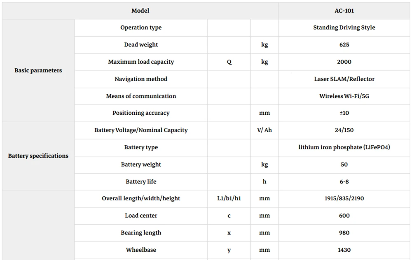The height and width of the screenshot is (260, 412).
Task: Click the Dead weight value 625
Action: [x=344, y=44]
